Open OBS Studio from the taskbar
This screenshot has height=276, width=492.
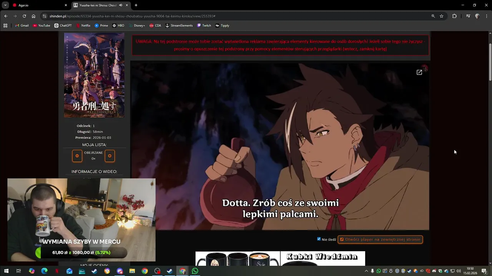(157, 271)
